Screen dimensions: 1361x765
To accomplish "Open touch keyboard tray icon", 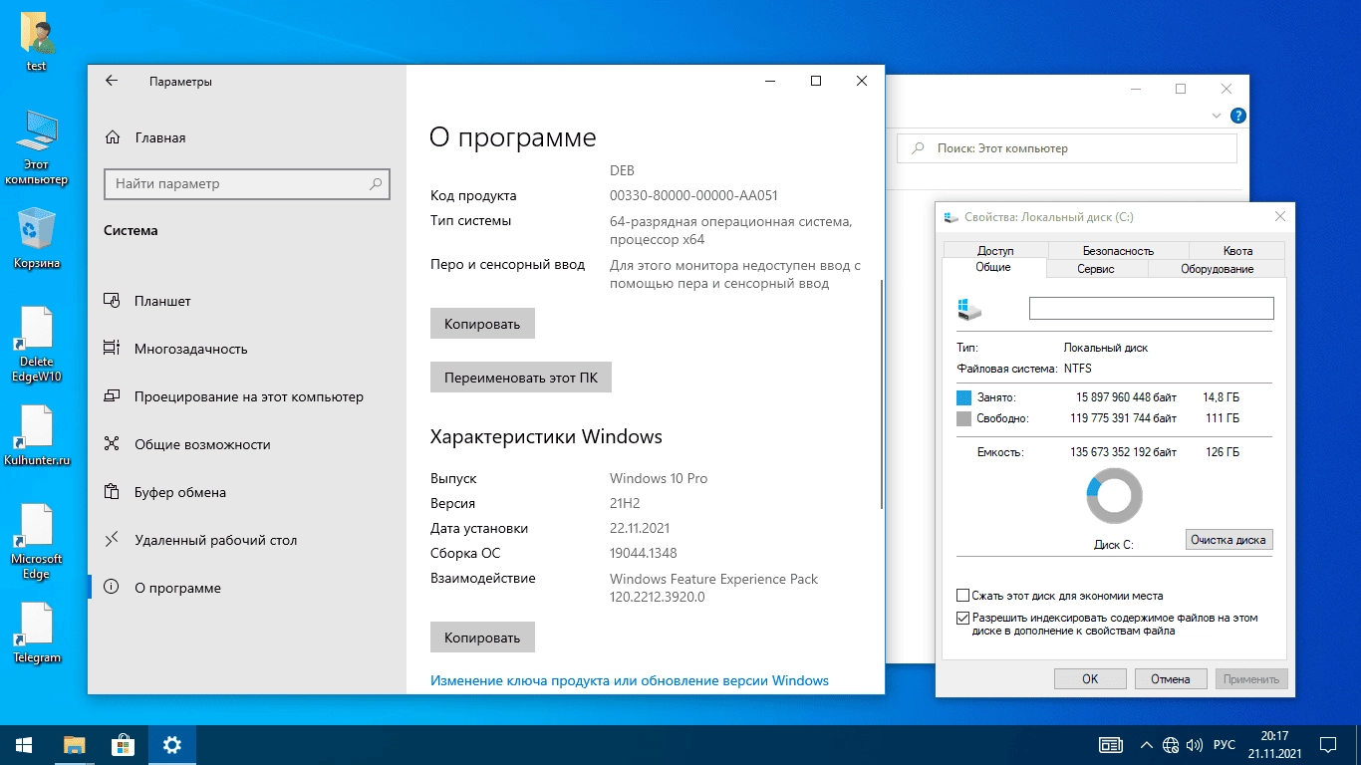I will pos(1111,745).
